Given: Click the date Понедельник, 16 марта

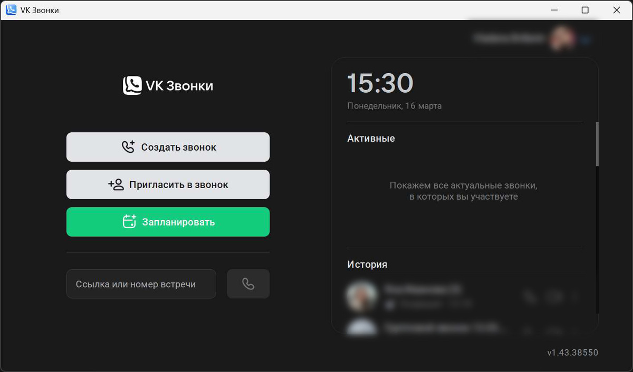Looking at the screenshot, I should pos(395,106).
